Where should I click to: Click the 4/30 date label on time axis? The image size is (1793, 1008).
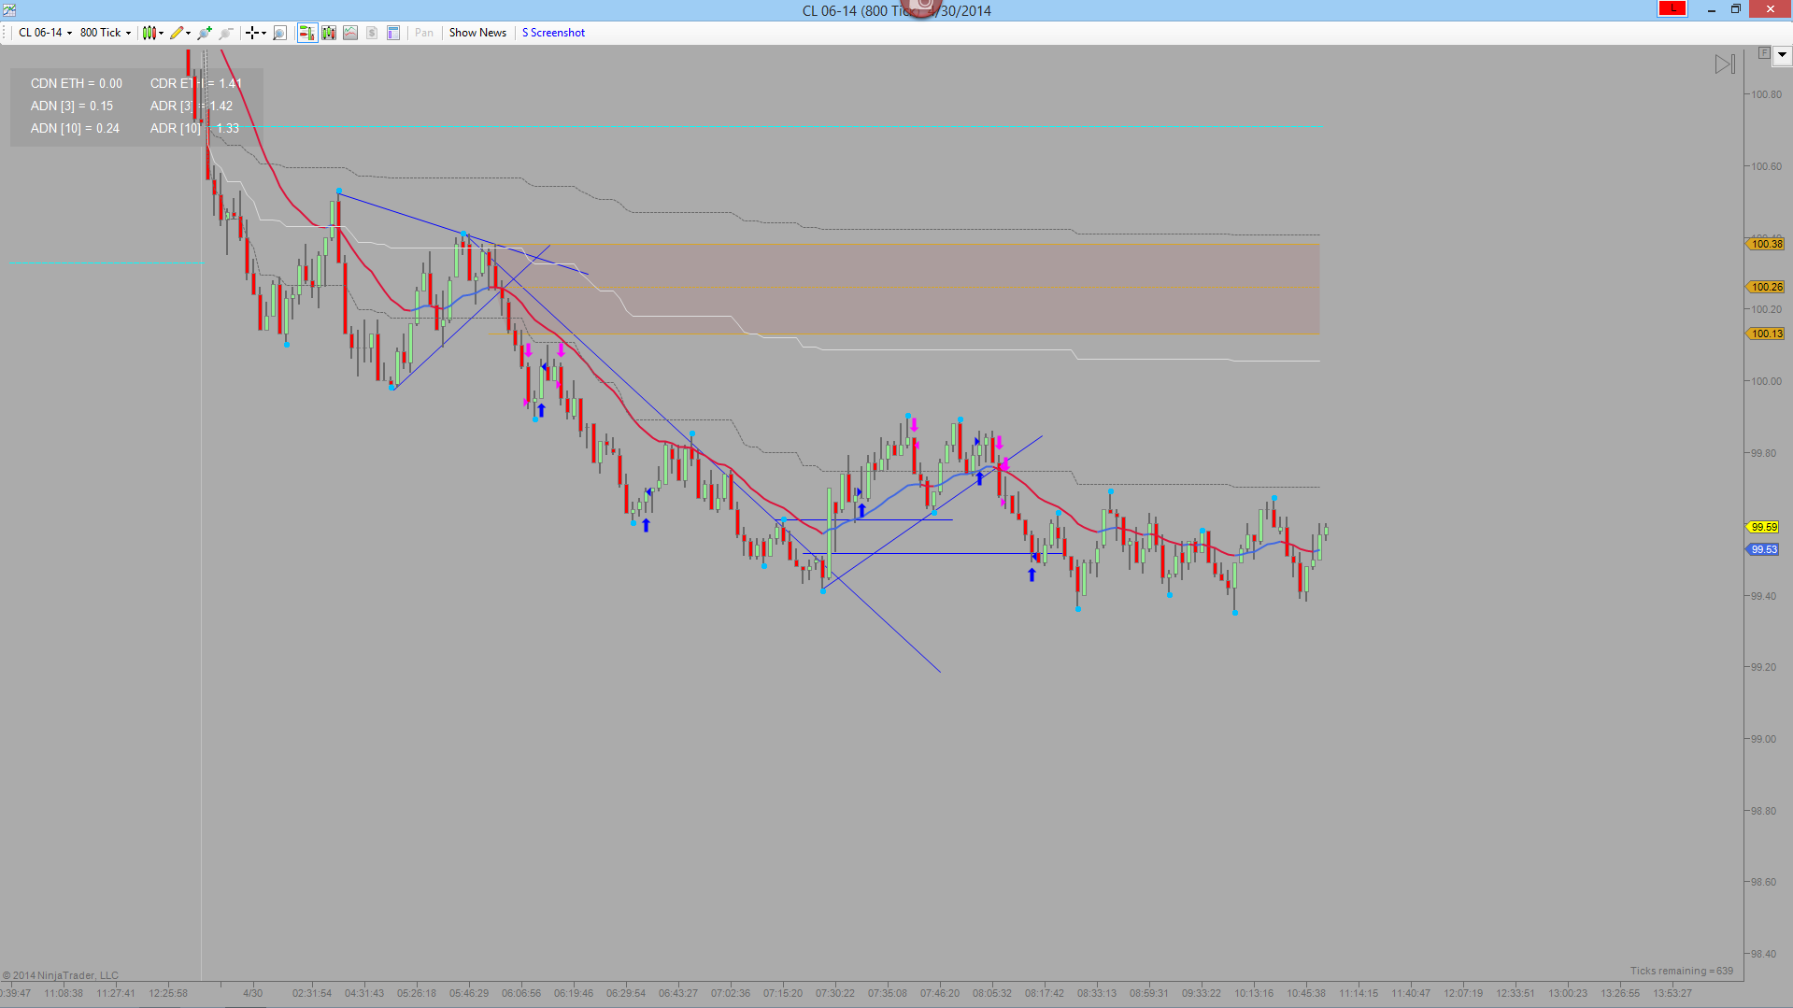(252, 993)
